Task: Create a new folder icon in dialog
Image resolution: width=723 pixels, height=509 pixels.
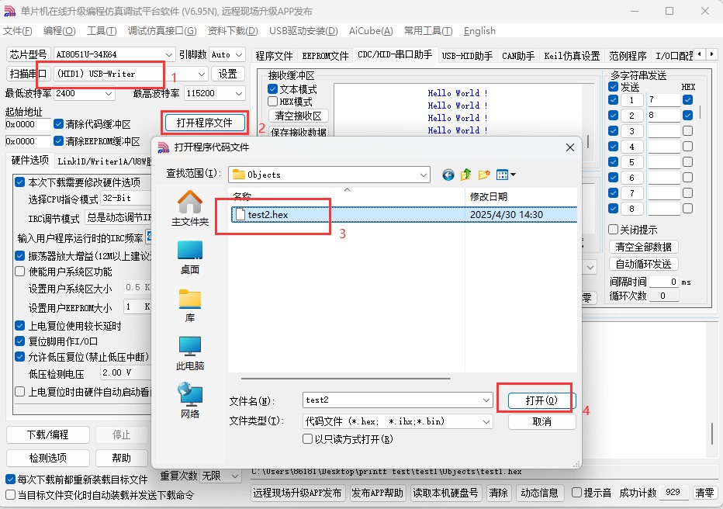Action: [x=484, y=175]
